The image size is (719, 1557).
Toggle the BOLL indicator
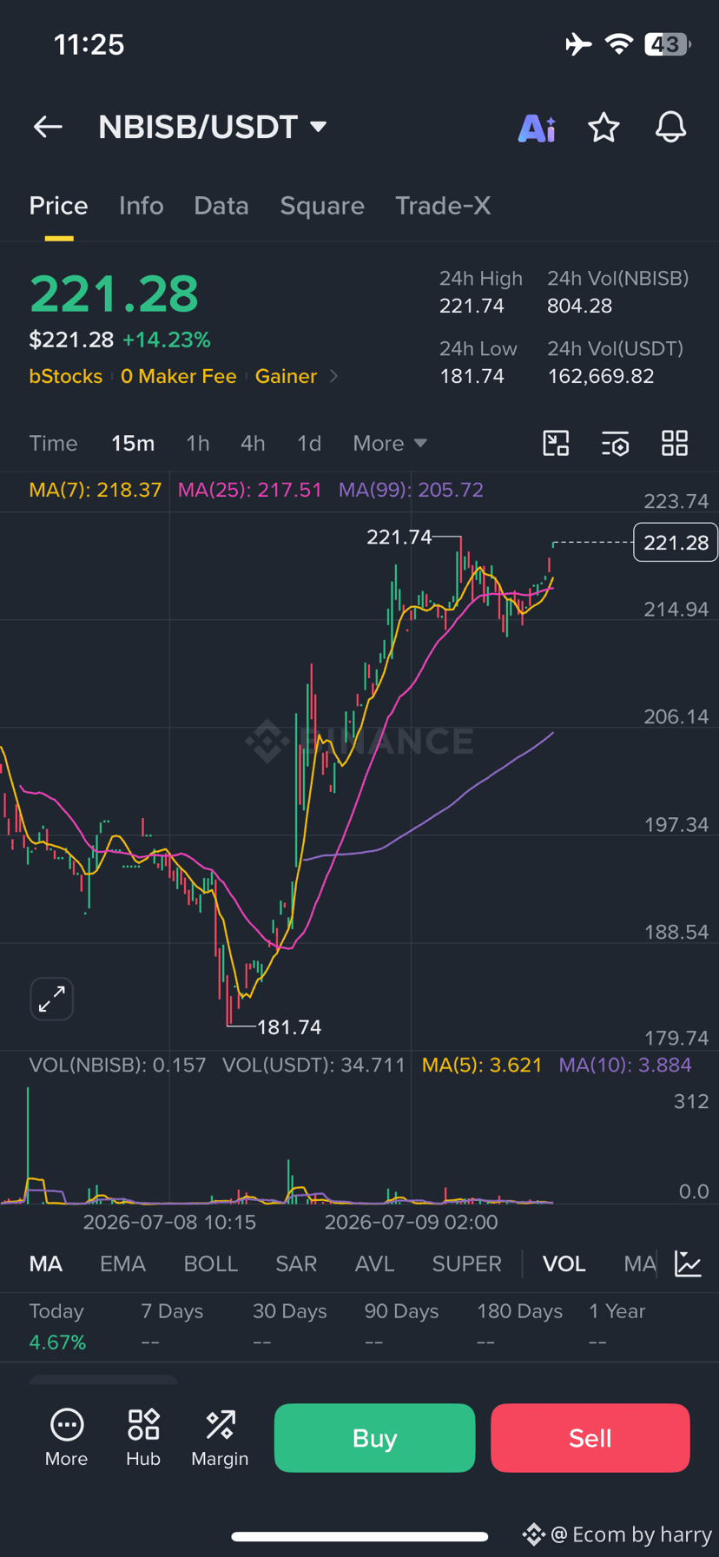[210, 1263]
